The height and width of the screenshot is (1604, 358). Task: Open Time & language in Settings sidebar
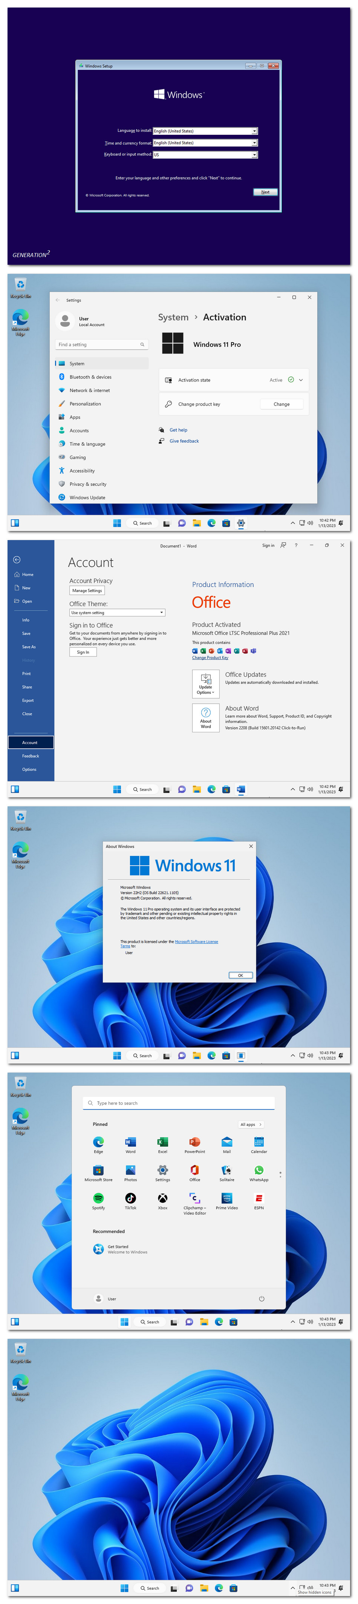[102, 444]
